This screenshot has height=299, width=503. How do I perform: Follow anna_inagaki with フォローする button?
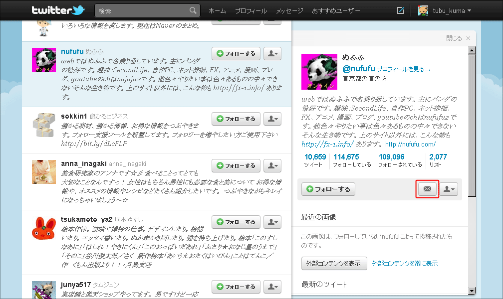pos(236,165)
